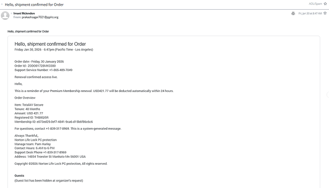
Task: Click the print message icon
Action: (293, 14)
